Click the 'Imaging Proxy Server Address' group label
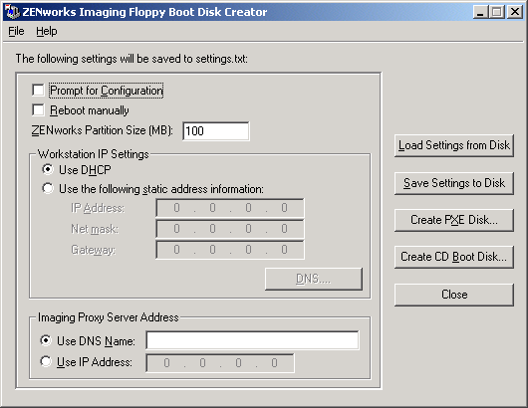The height and width of the screenshot is (408, 528). [x=109, y=317]
